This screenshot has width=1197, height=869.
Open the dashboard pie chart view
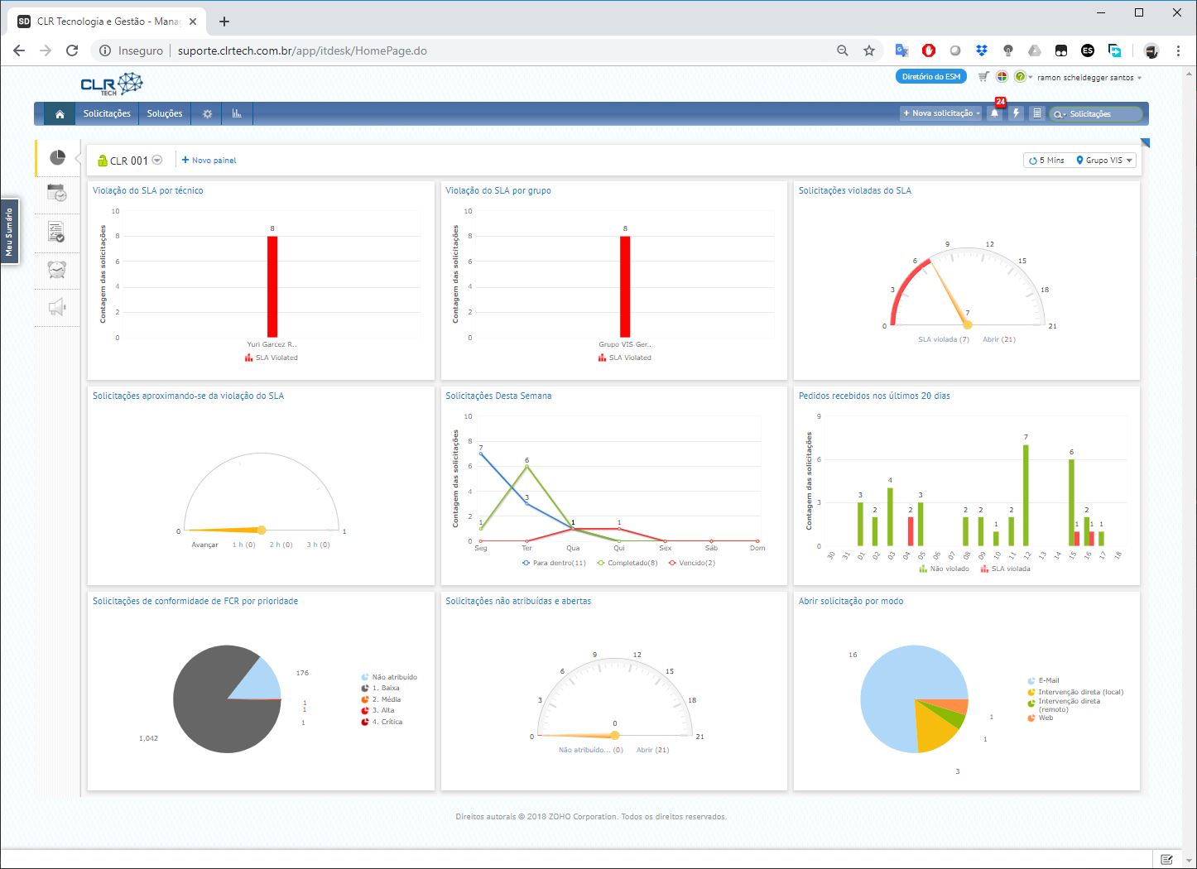[57, 157]
